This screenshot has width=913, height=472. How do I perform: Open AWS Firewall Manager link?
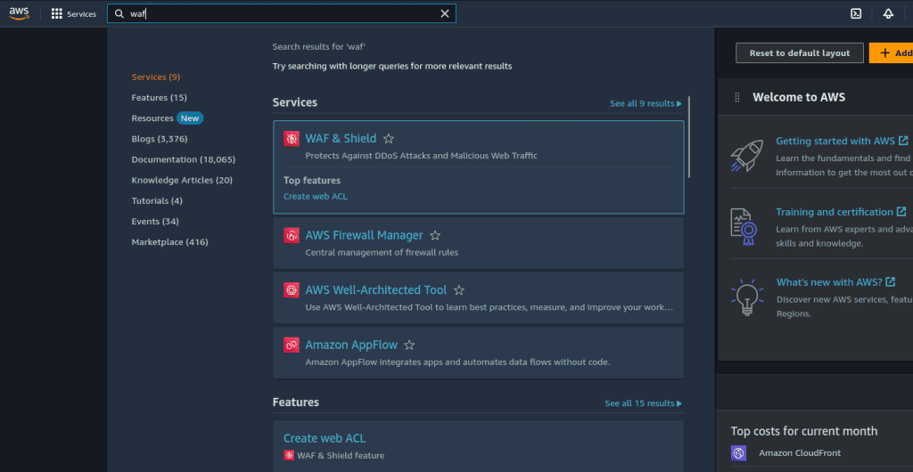coord(364,235)
